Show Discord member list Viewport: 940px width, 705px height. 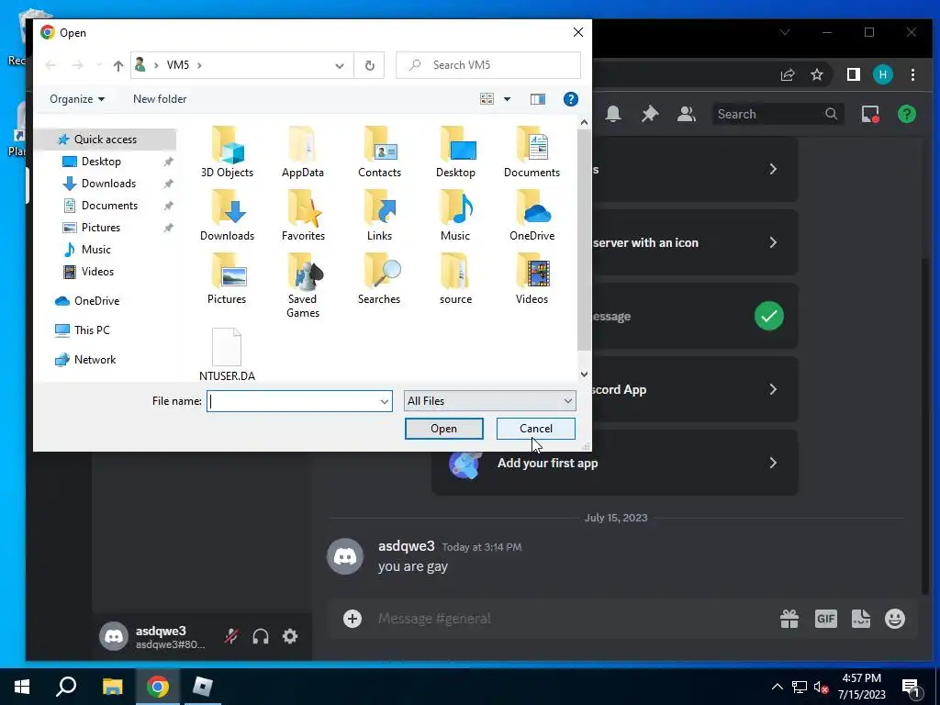[687, 114]
